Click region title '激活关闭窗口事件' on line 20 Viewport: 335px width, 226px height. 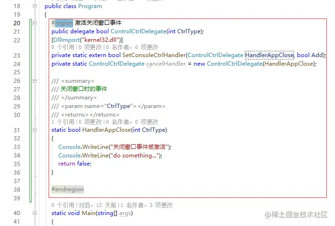98,23
